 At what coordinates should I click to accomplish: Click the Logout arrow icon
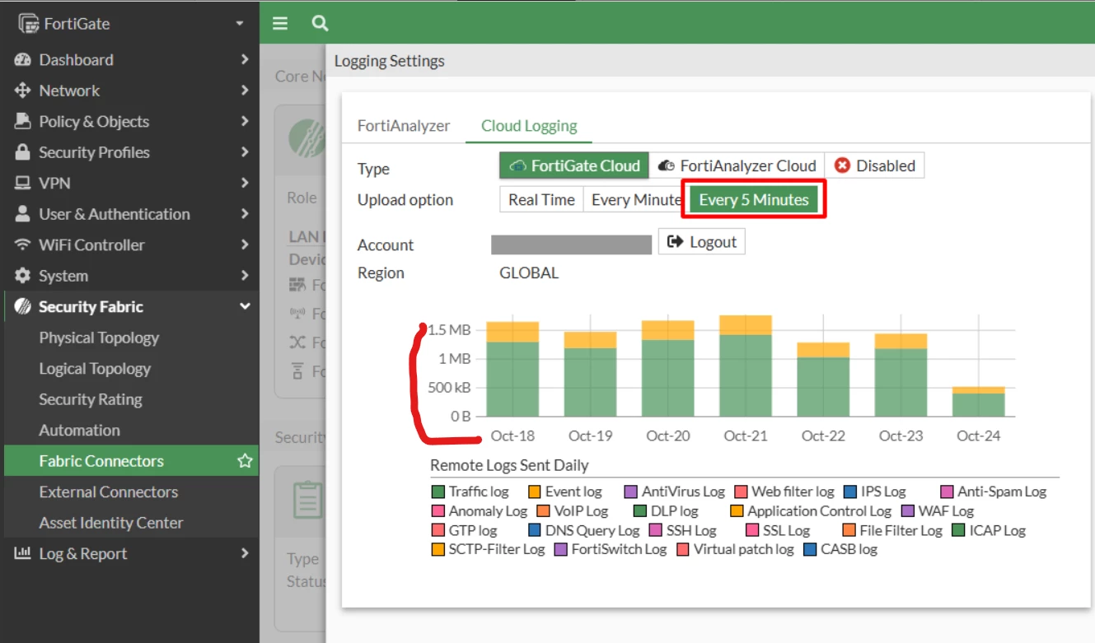[x=676, y=241]
